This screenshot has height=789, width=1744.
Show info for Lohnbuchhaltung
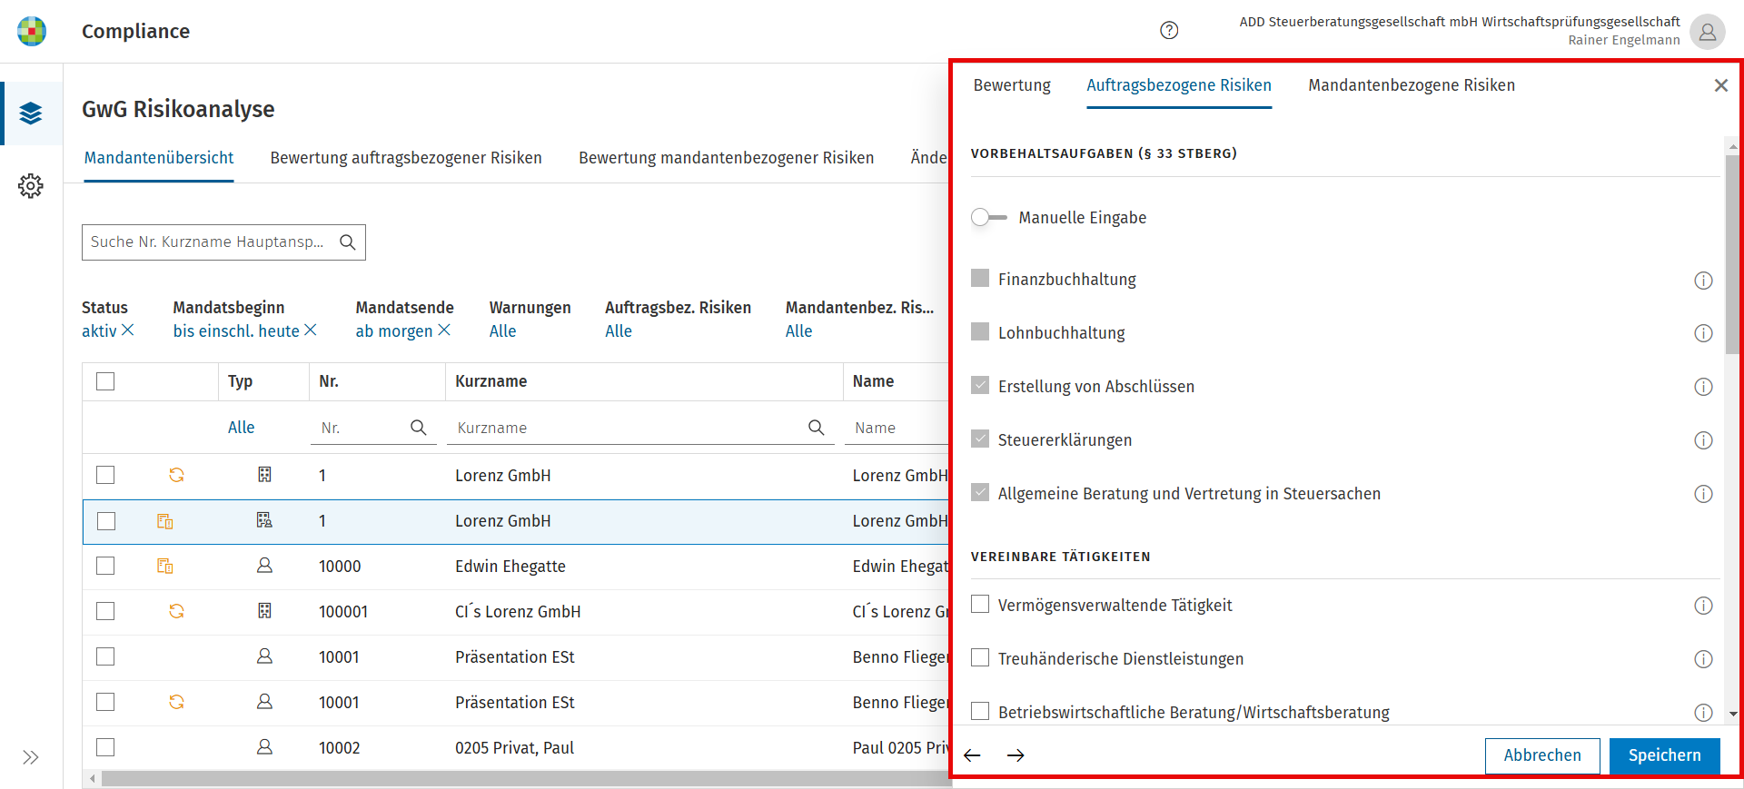pos(1703,333)
